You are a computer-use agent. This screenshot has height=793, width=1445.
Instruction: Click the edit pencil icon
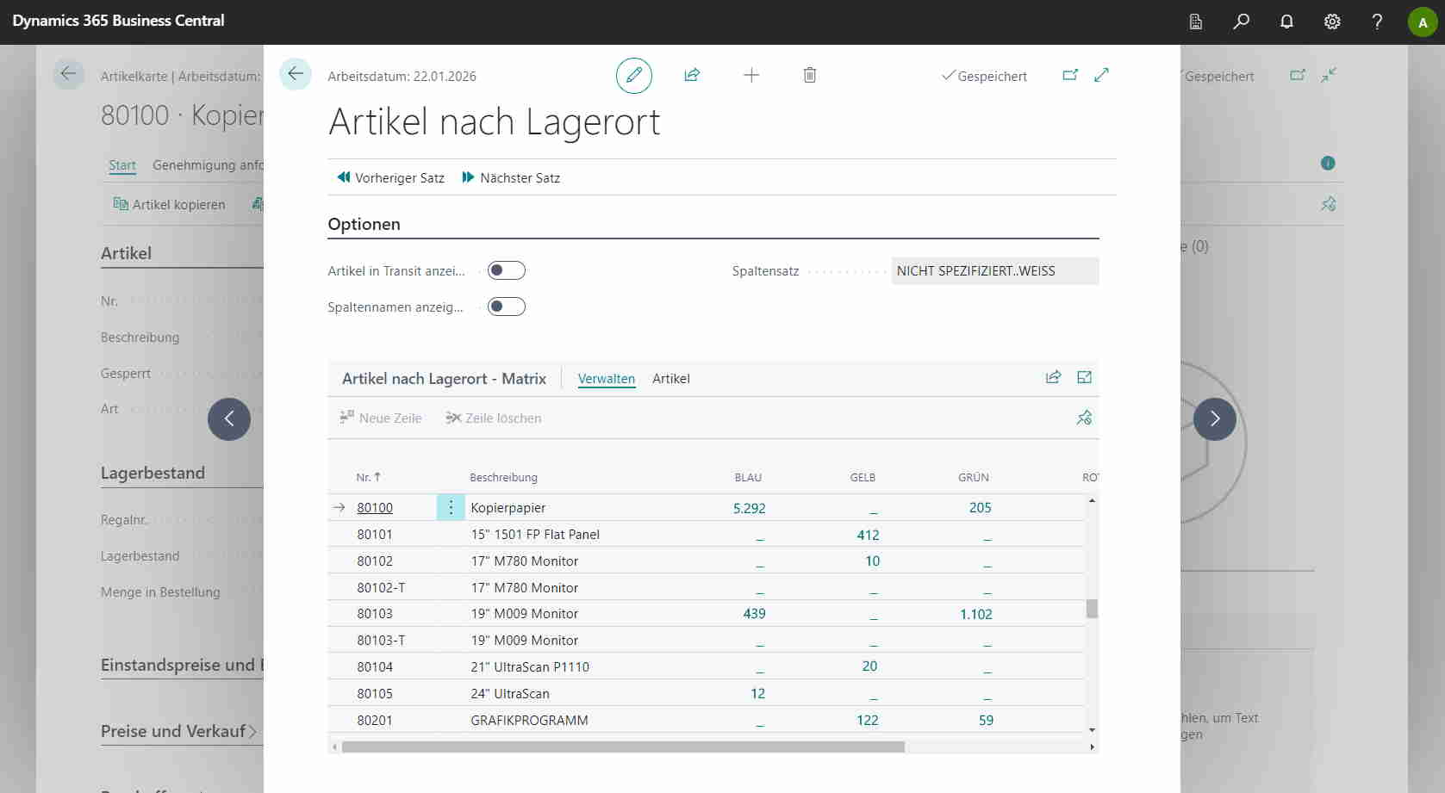(x=634, y=76)
